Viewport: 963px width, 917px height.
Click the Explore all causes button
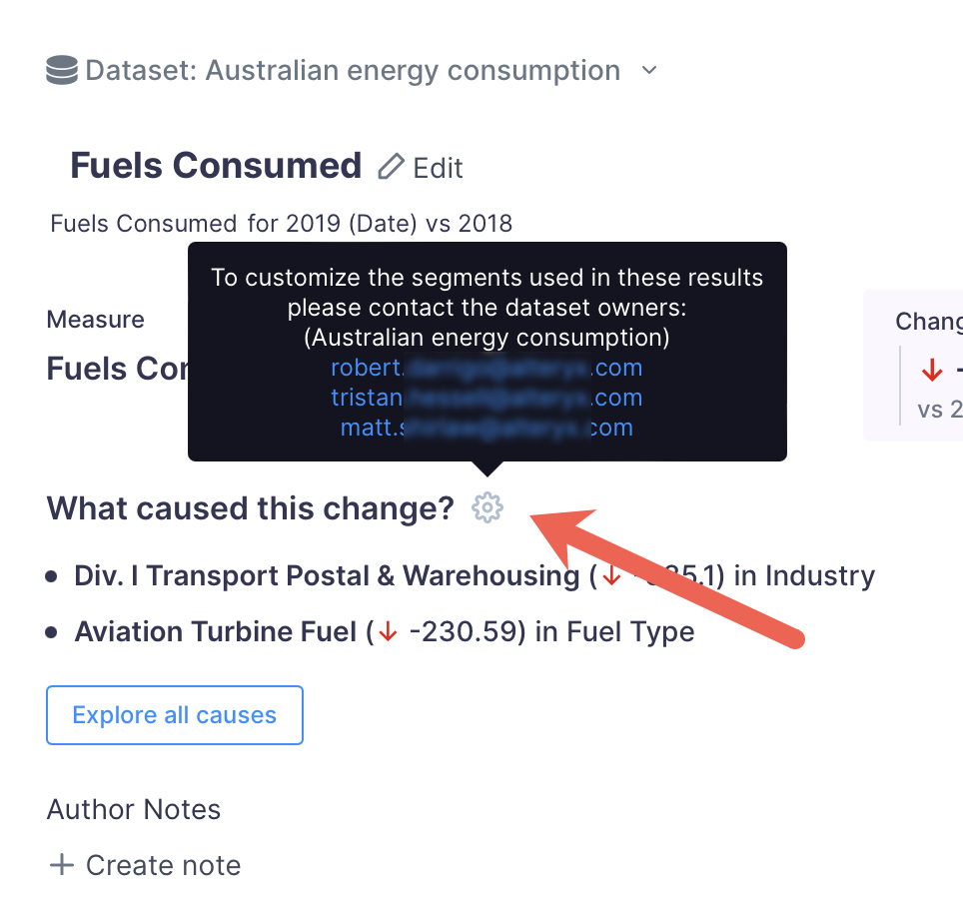coord(174,714)
